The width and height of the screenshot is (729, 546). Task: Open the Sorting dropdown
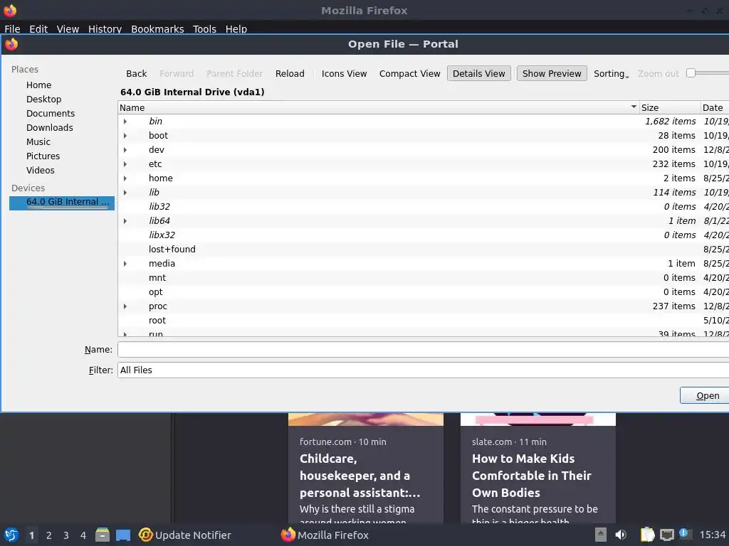(x=611, y=73)
